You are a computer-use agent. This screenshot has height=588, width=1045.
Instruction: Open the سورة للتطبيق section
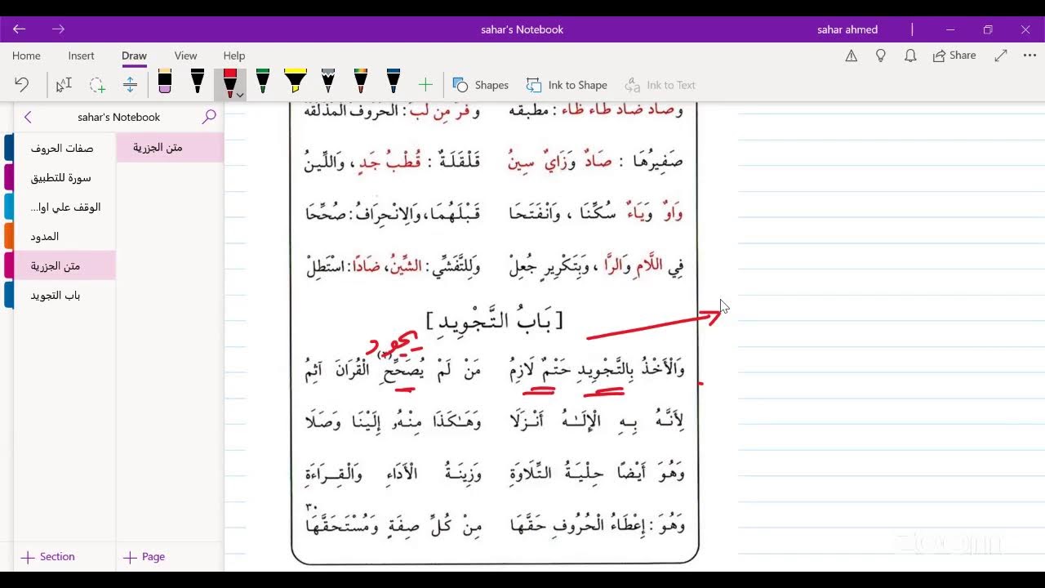tap(61, 178)
